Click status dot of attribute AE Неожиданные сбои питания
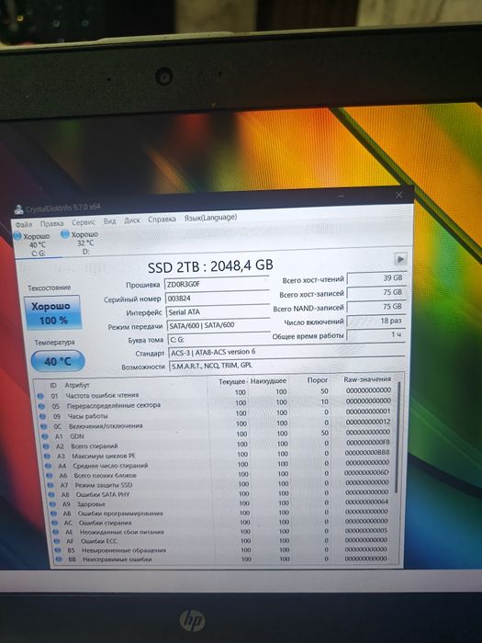This screenshot has height=643, width=482. pyautogui.click(x=56, y=532)
